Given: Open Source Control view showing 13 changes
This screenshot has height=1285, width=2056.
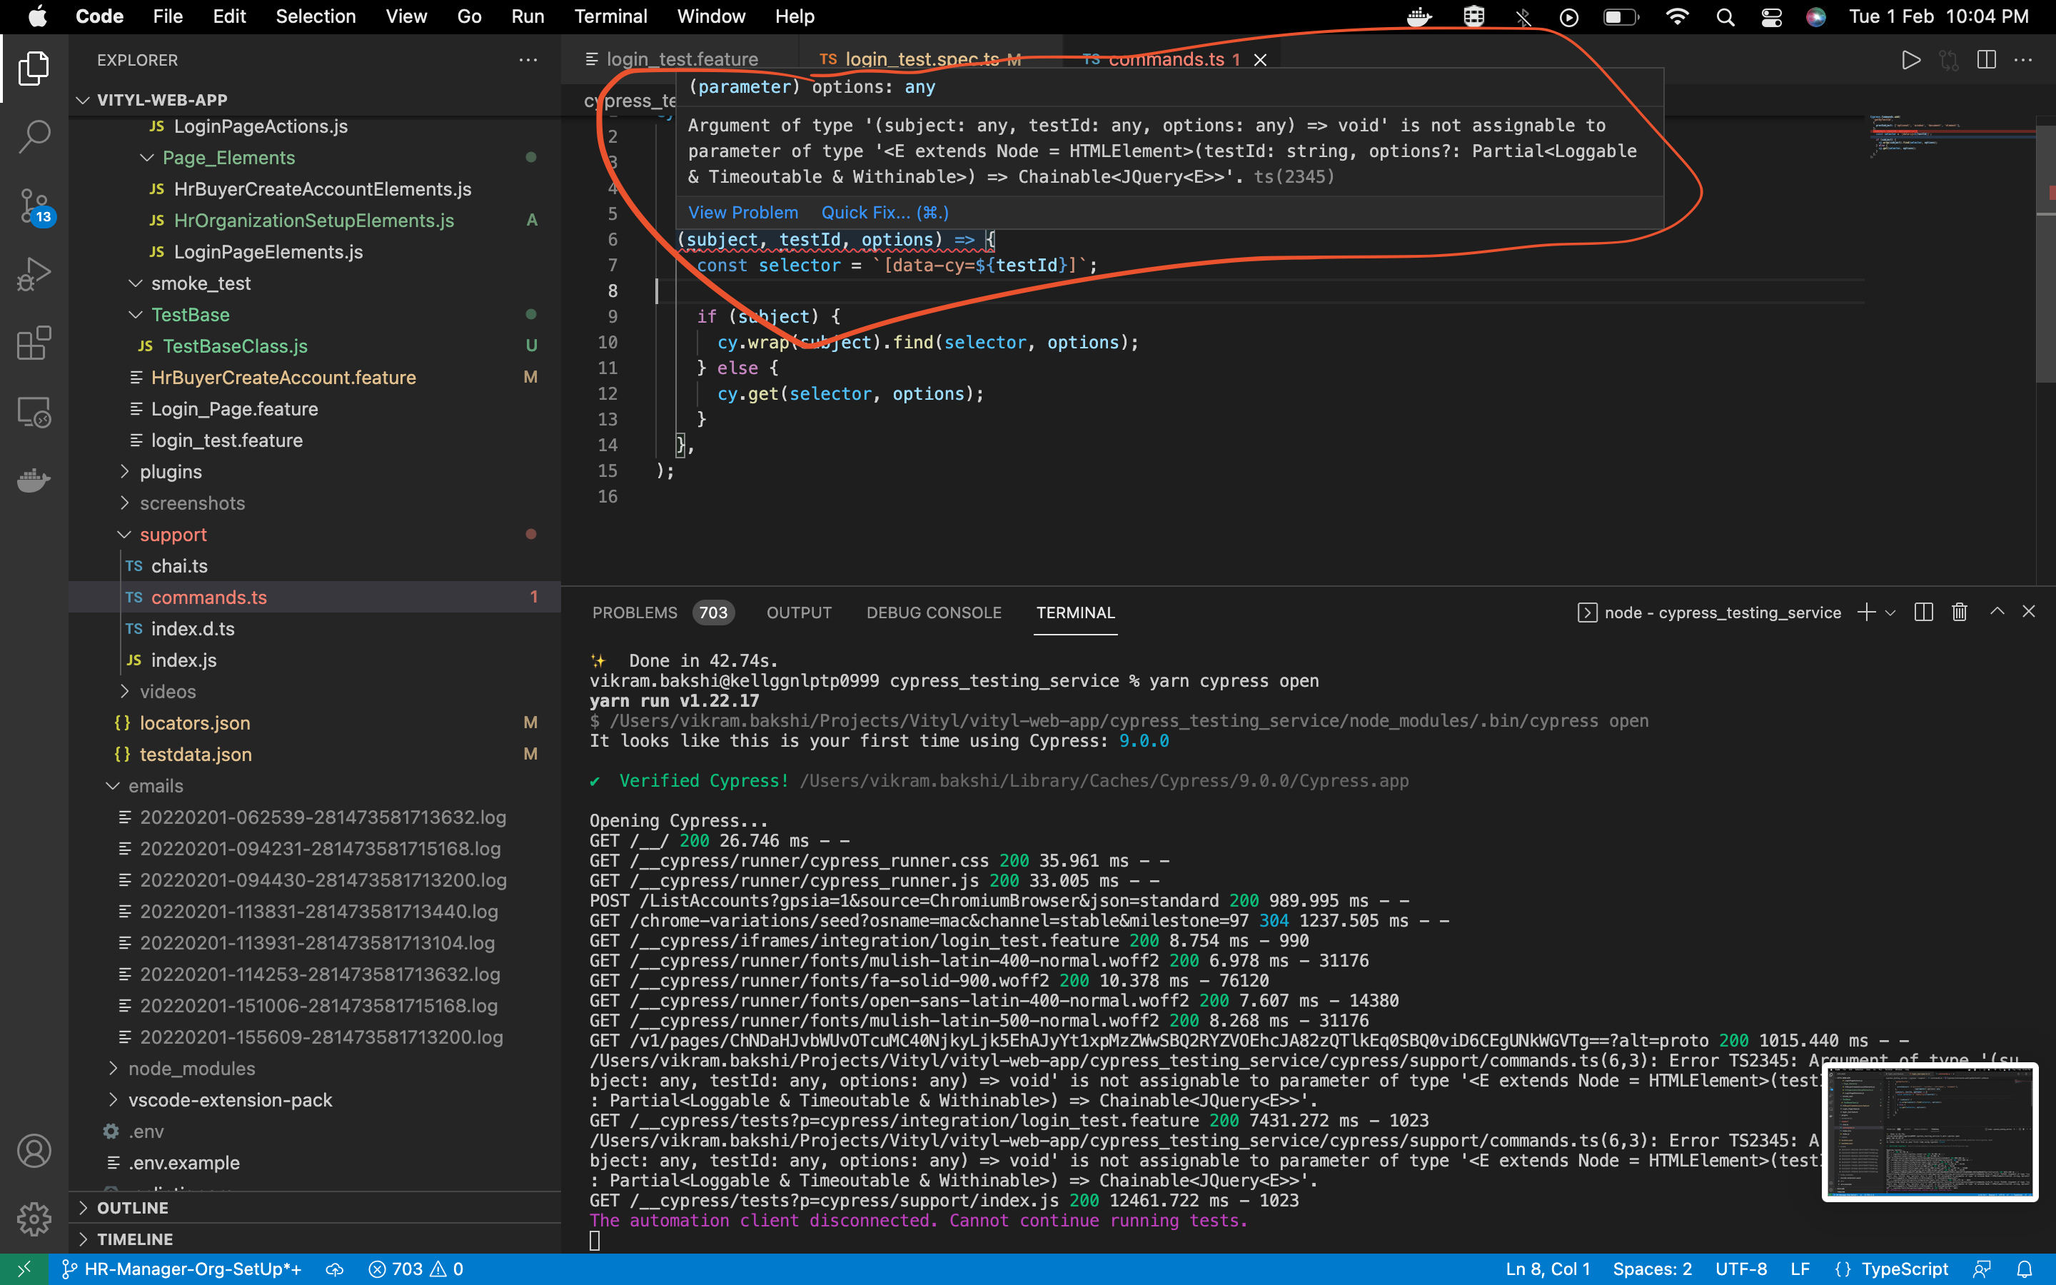Looking at the screenshot, I should click(34, 206).
